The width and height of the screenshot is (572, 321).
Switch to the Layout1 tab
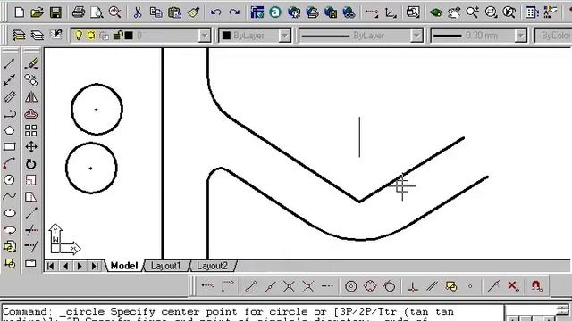pos(166,266)
